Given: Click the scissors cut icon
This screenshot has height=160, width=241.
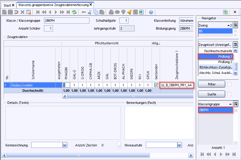Looking at the screenshot, I should [x=90, y=12].
